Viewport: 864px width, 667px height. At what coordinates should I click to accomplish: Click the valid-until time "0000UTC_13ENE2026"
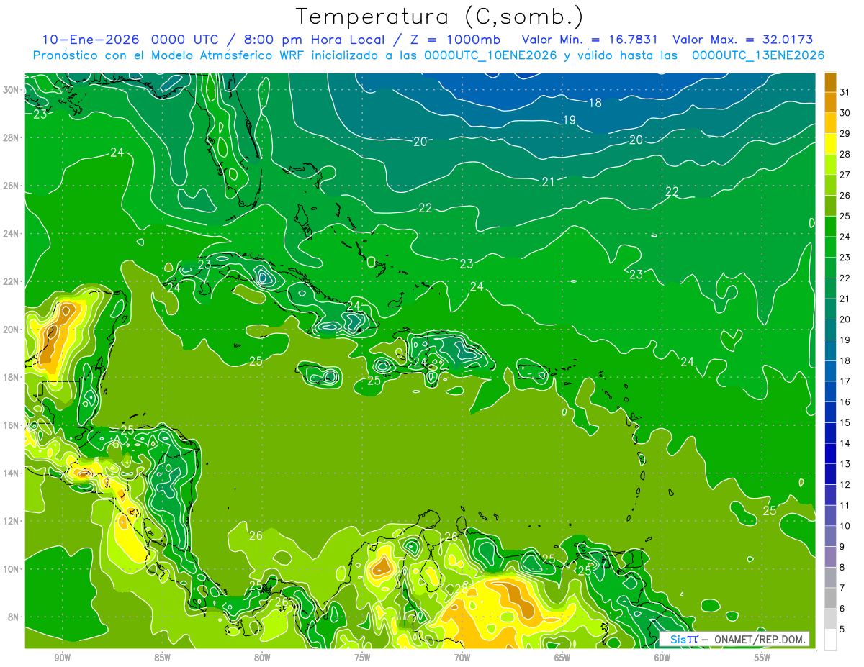[758, 55]
